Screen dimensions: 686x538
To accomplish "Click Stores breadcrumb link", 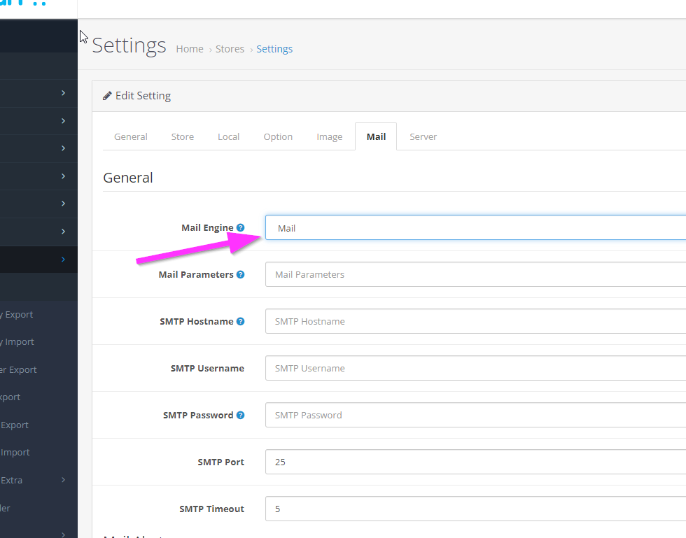I will (x=230, y=49).
